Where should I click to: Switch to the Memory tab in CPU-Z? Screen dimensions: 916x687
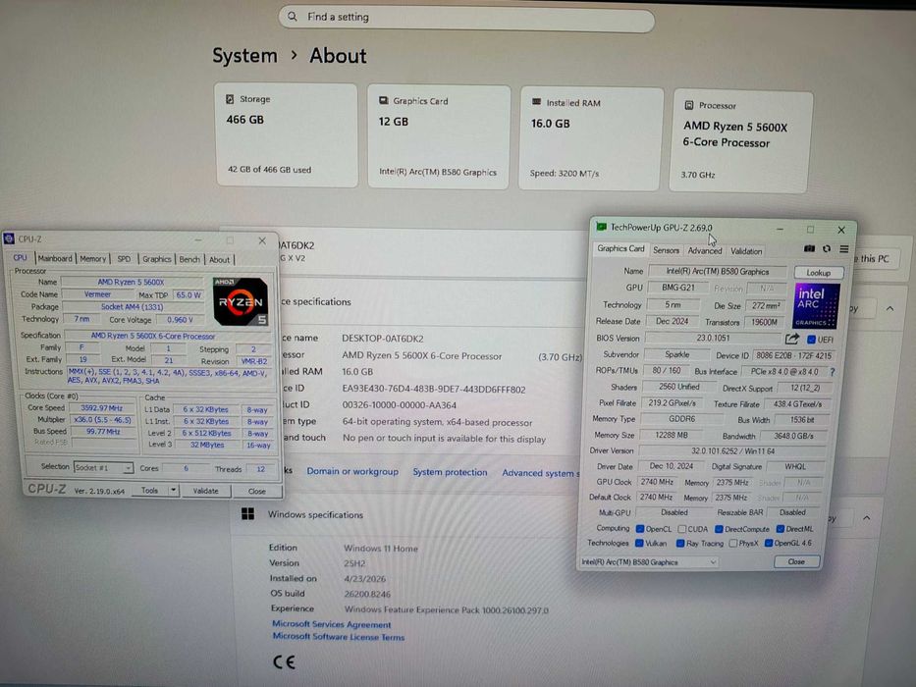(93, 259)
